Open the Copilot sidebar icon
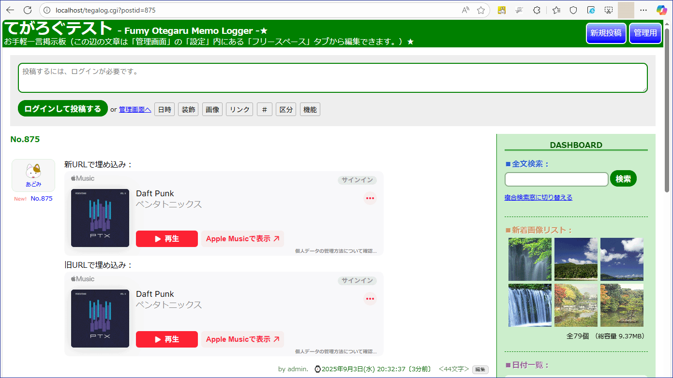The height and width of the screenshot is (378, 673). pyautogui.click(x=661, y=10)
